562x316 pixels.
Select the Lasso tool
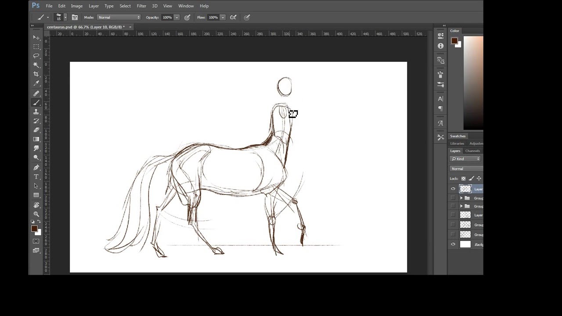coord(36,56)
